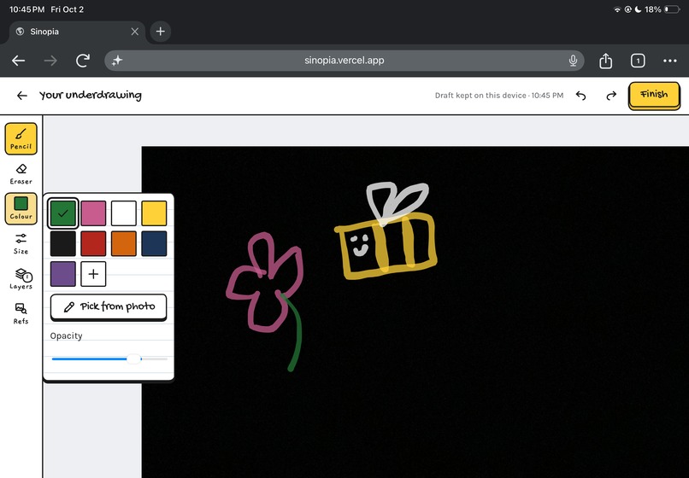Click the sparkle icon in address bar
Image resolution: width=689 pixels, height=478 pixels.
[x=117, y=61]
